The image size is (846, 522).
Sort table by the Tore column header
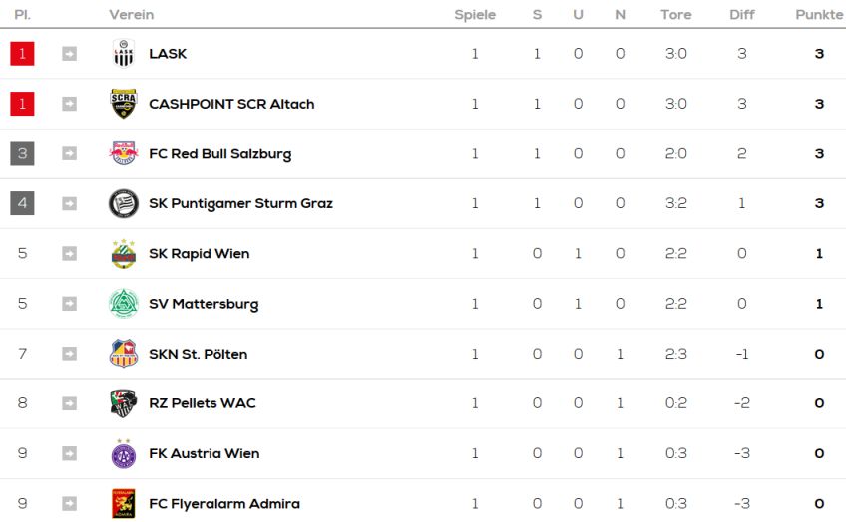(676, 15)
